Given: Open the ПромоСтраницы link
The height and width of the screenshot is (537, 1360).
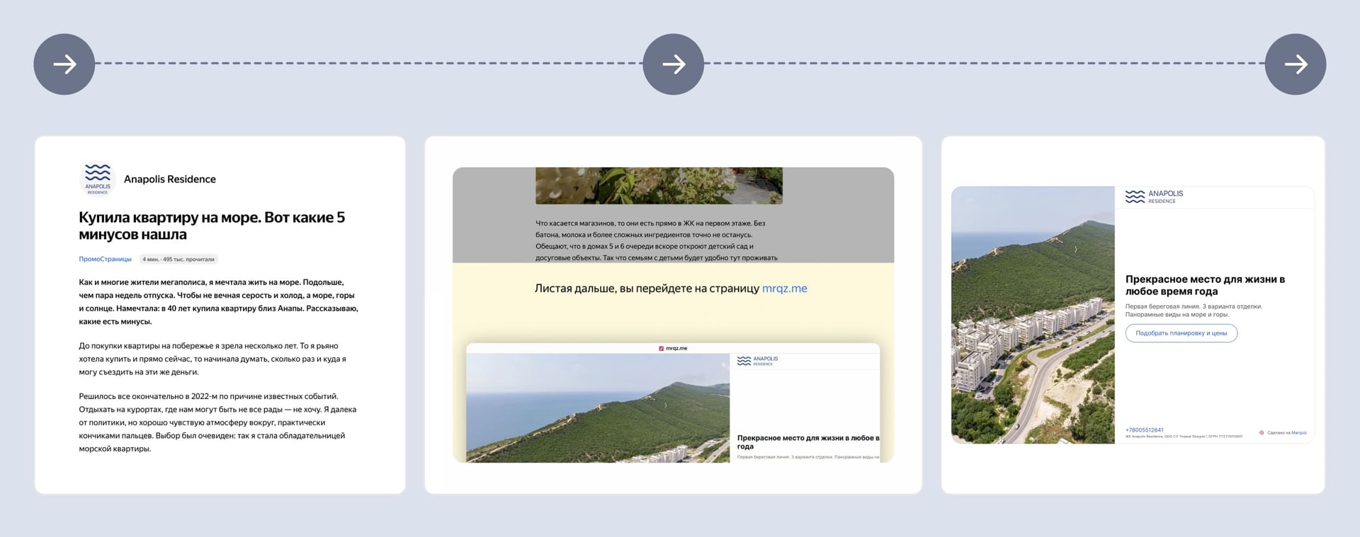Looking at the screenshot, I should (x=105, y=259).
